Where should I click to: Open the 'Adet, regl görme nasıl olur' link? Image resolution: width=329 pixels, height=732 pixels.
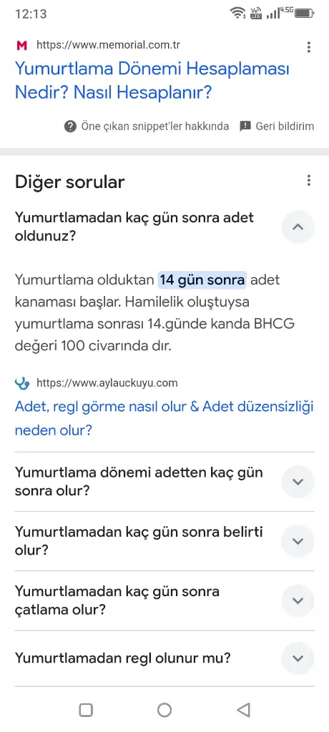coord(164,418)
